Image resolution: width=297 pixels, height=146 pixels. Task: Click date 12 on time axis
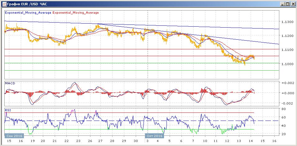click(x=227, y=141)
